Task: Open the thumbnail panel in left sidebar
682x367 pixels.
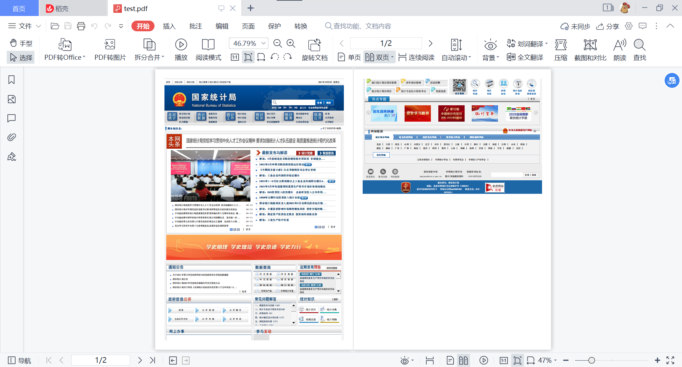Action: tap(12, 99)
